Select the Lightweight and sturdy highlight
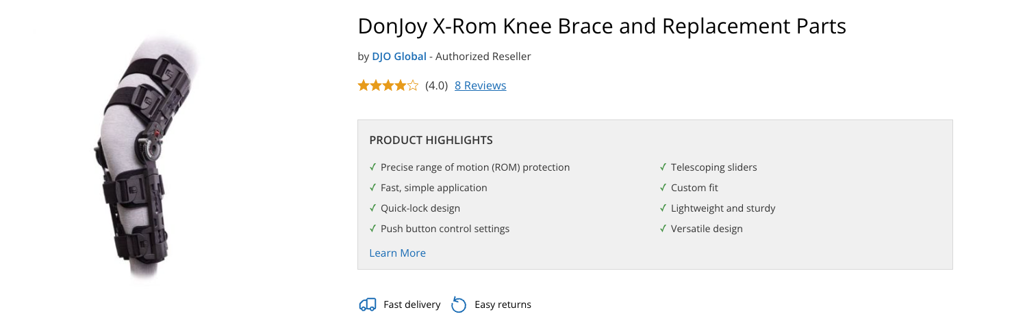The height and width of the screenshot is (325, 1012). click(x=723, y=208)
